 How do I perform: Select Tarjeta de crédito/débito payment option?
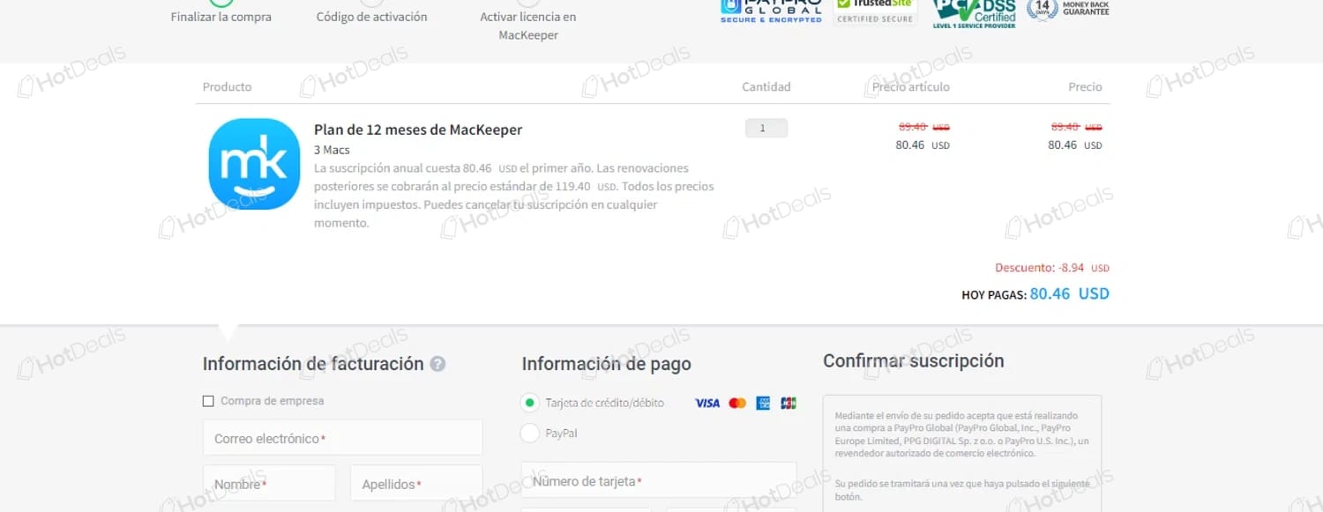(x=529, y=403)
